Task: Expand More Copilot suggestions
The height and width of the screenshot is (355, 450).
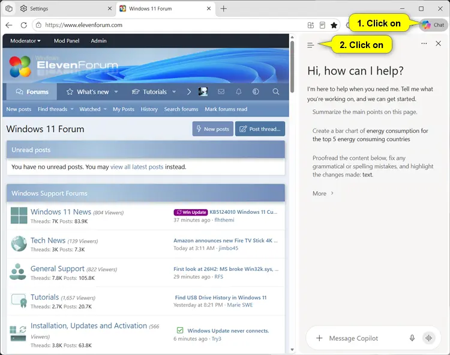Action: tap(323, 193)
